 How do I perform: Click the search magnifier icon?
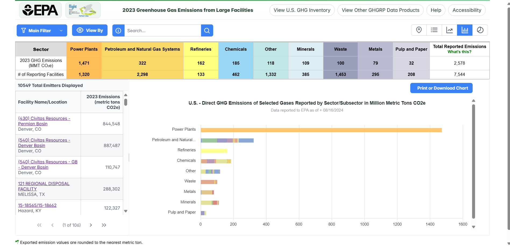207,30
